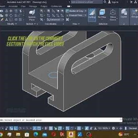The height and width of the screenshot is (138, 138).
Task: Switch to the Output ribbon tab
Action: coord(44,6)
